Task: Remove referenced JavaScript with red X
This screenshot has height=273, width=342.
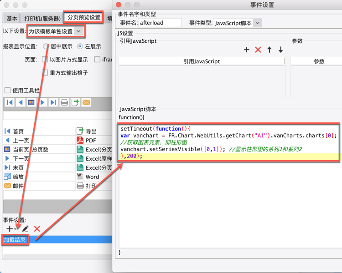Action: pyautogui.click(x=258, y=50)
